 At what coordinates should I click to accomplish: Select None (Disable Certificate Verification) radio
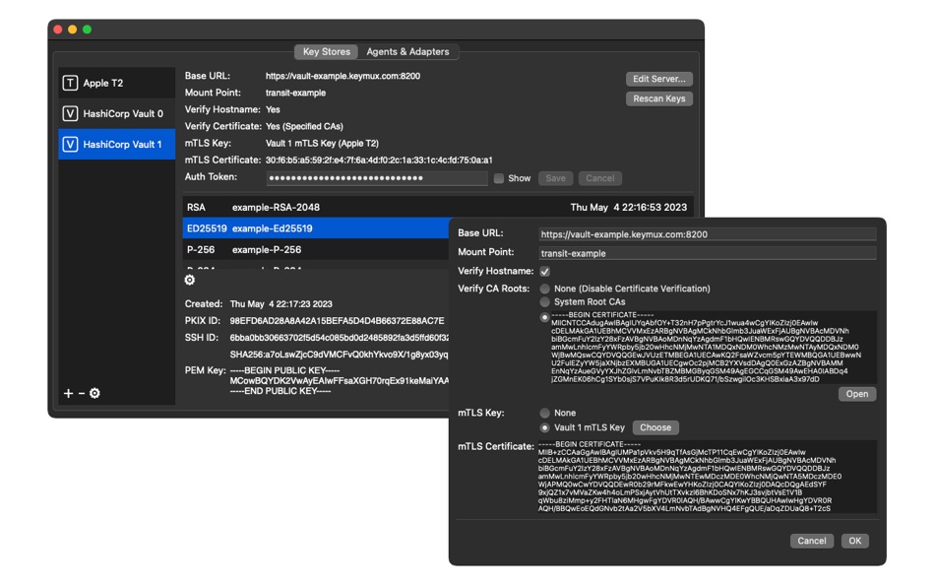point(544,289)
